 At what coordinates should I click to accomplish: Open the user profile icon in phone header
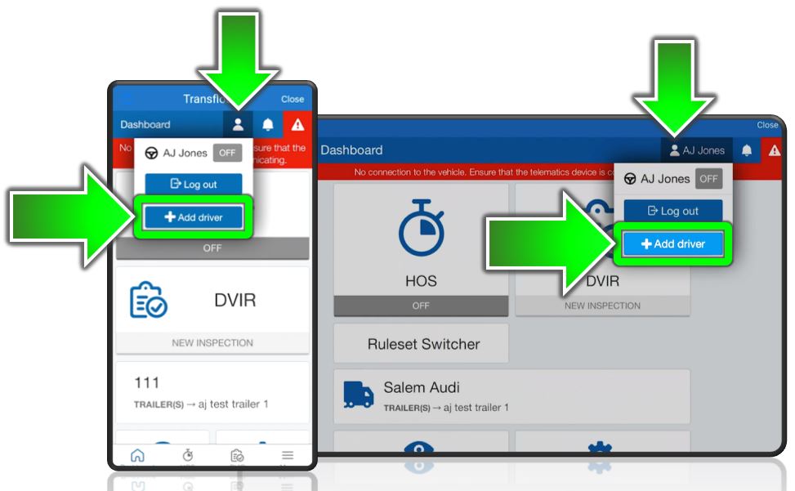pyautogui.click(x=238, y=125)
